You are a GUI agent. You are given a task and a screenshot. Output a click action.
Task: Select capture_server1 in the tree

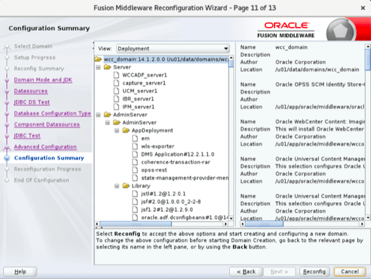[144, 83]
